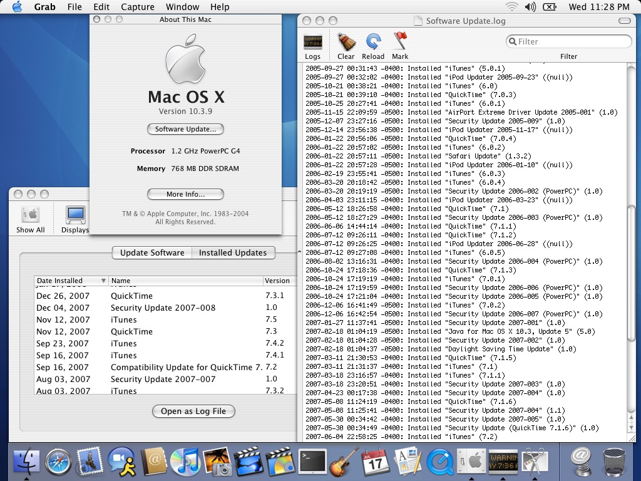Image resolution: width=641 pixels, height=481 pixels.
Task: Select QuickTime 7.3.1 row from Dec 26
Action: point(165,296)
